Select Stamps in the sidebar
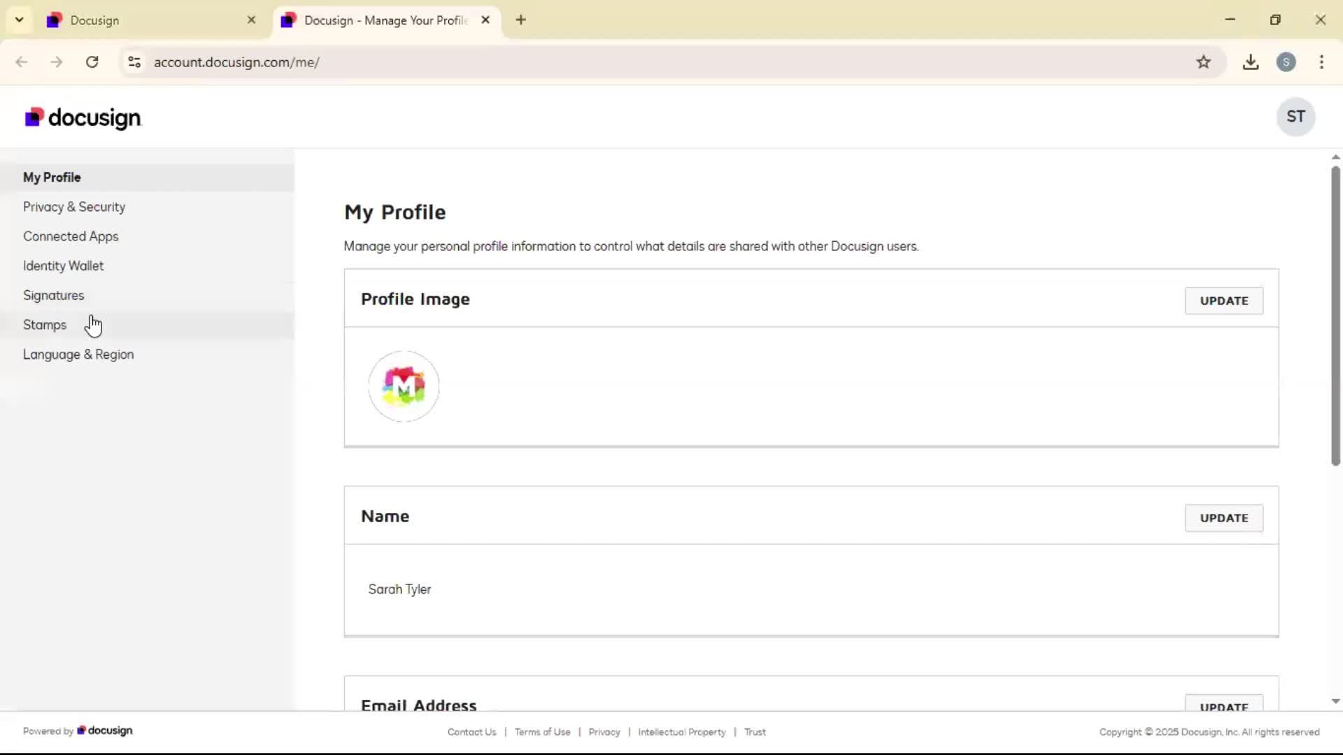1343x755 pixels. (45, 325)
